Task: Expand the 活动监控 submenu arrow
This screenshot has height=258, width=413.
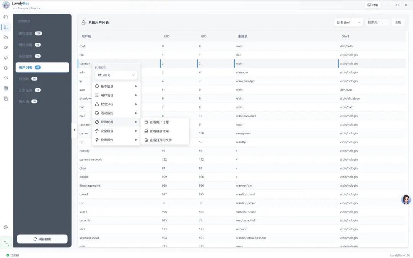Action: click(136, 113)
